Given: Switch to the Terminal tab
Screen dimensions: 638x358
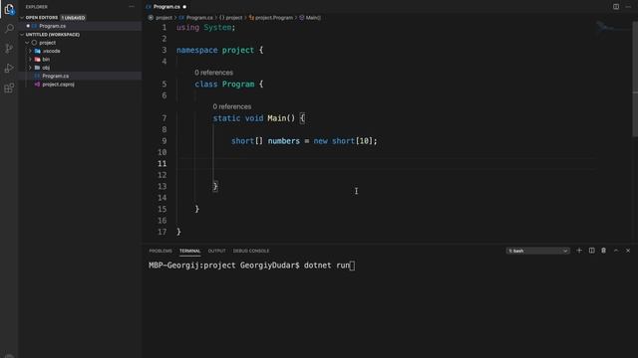Looking at the screenshot, I should click(x=190, y=251).
